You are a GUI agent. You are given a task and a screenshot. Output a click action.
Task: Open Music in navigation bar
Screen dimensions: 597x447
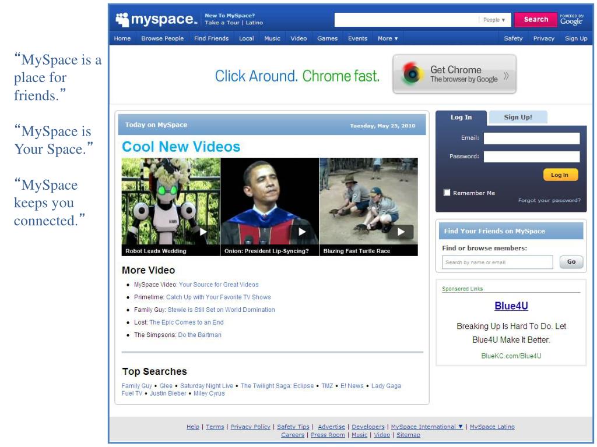click(x=272, y=38)
